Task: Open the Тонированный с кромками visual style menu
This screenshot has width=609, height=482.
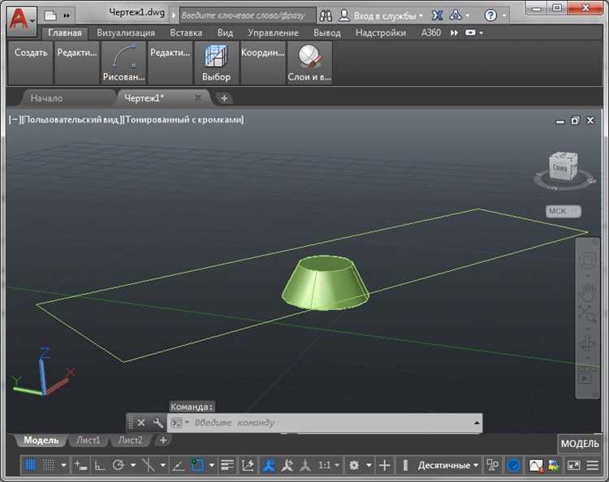Action: pyautogui.click(x=184, y=120)
